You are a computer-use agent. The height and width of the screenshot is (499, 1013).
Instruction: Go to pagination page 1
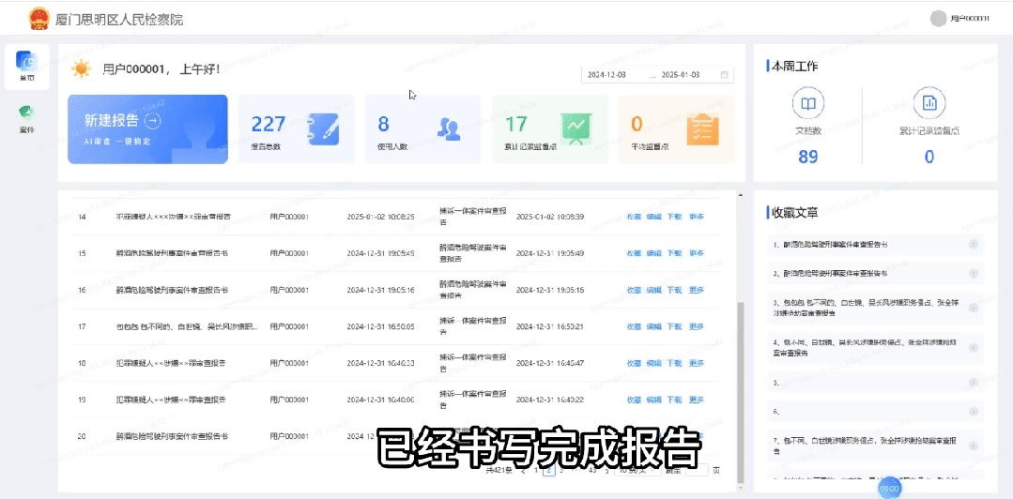point(535,471)
